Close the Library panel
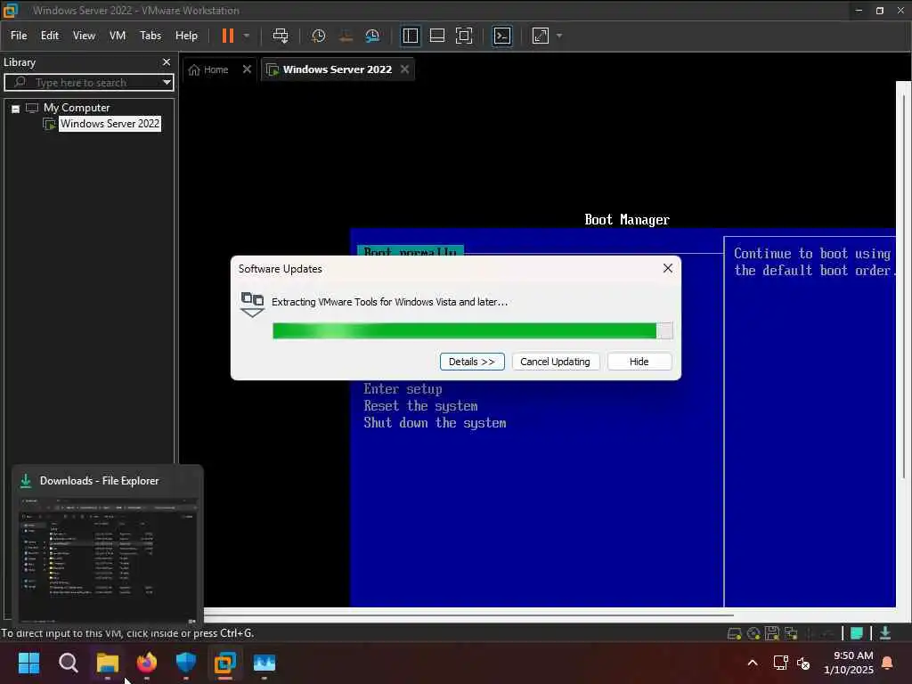This screenshot has width=912, height=684. (x=167, y=61)
